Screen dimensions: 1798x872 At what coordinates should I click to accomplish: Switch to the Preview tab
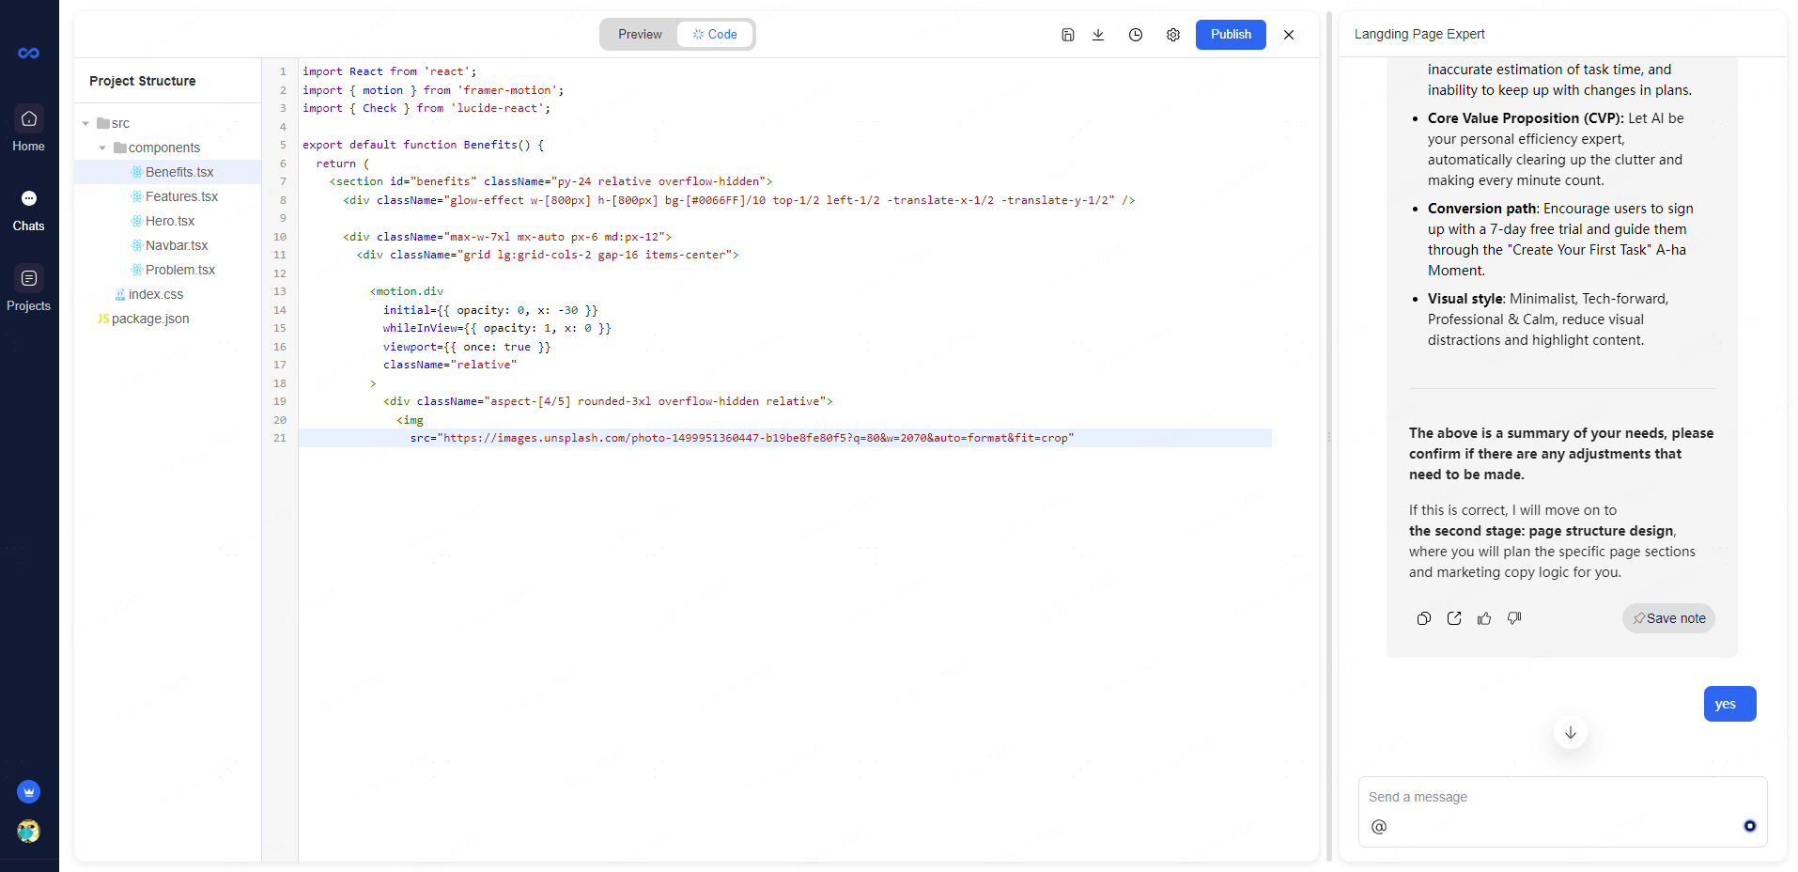point(640,35)
